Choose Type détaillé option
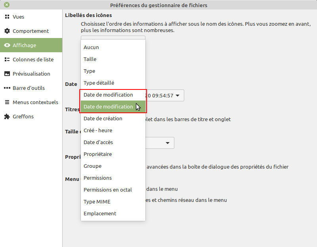This screenshot has height=247, width=317. point(113,83)
